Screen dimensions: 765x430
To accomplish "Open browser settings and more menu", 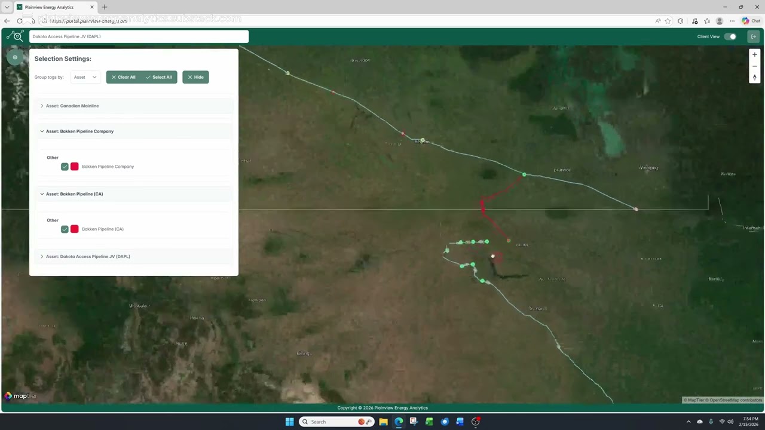I will [732, 21].
